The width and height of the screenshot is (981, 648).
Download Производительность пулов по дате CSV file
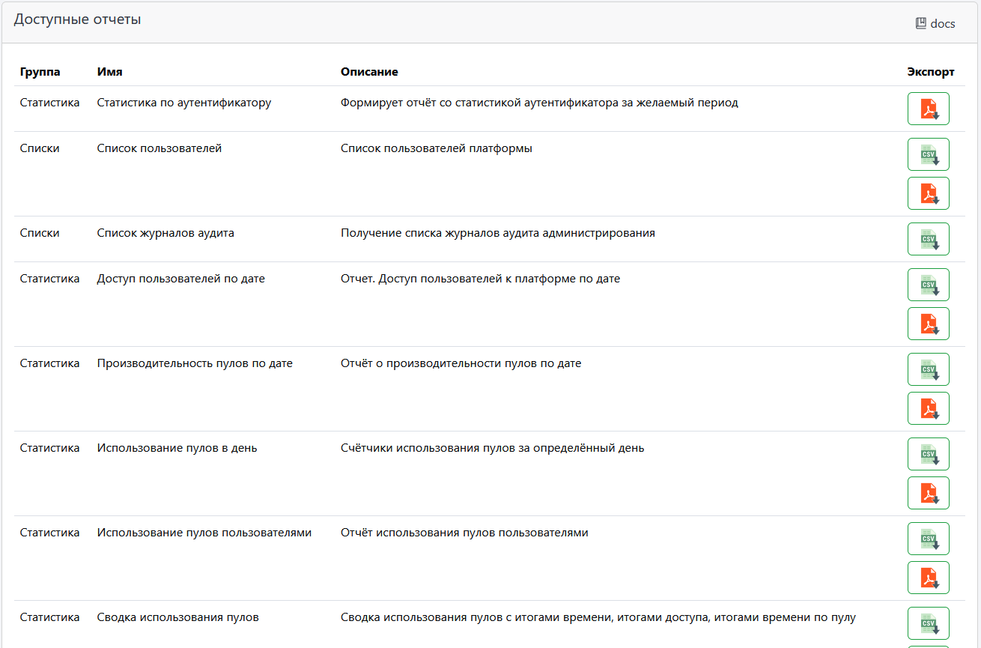pyautogui.click(x=928, y=369)
